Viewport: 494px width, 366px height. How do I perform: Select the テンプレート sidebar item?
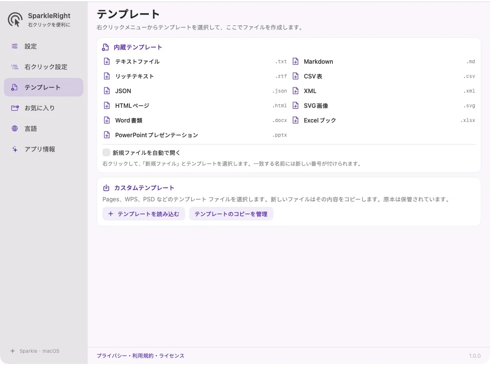44,87
